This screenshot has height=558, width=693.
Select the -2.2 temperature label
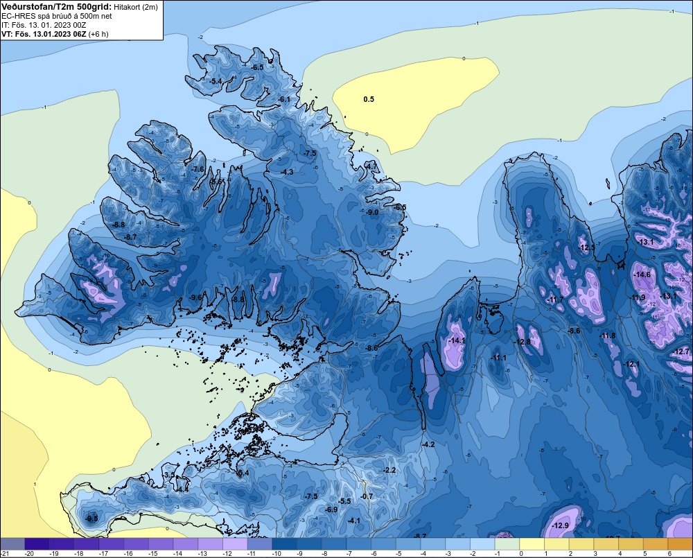[x=389, y=470]
